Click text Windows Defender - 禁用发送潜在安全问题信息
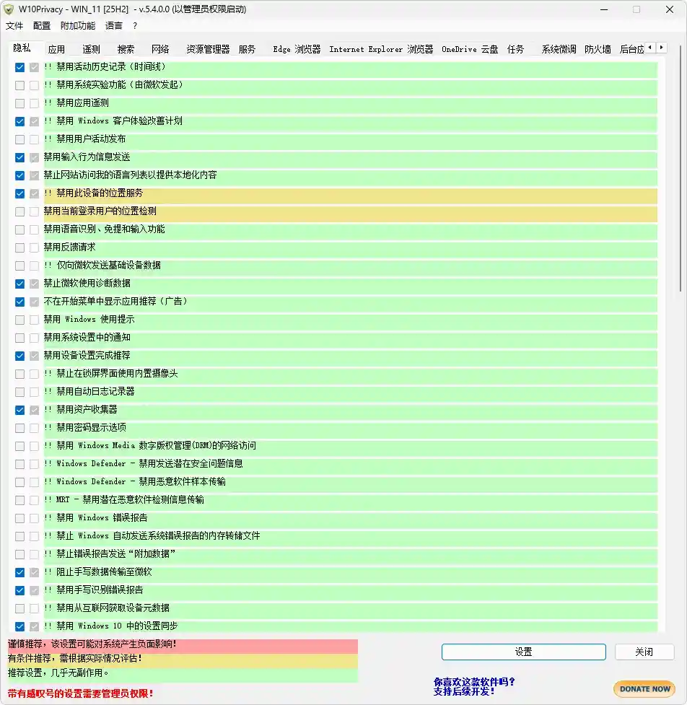Viewport: 687px width, 705px height. (149, 463)
